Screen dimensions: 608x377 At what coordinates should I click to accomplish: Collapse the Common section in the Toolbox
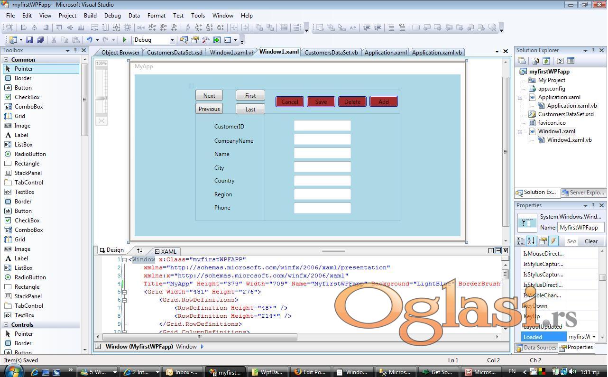tap(6, 60)
